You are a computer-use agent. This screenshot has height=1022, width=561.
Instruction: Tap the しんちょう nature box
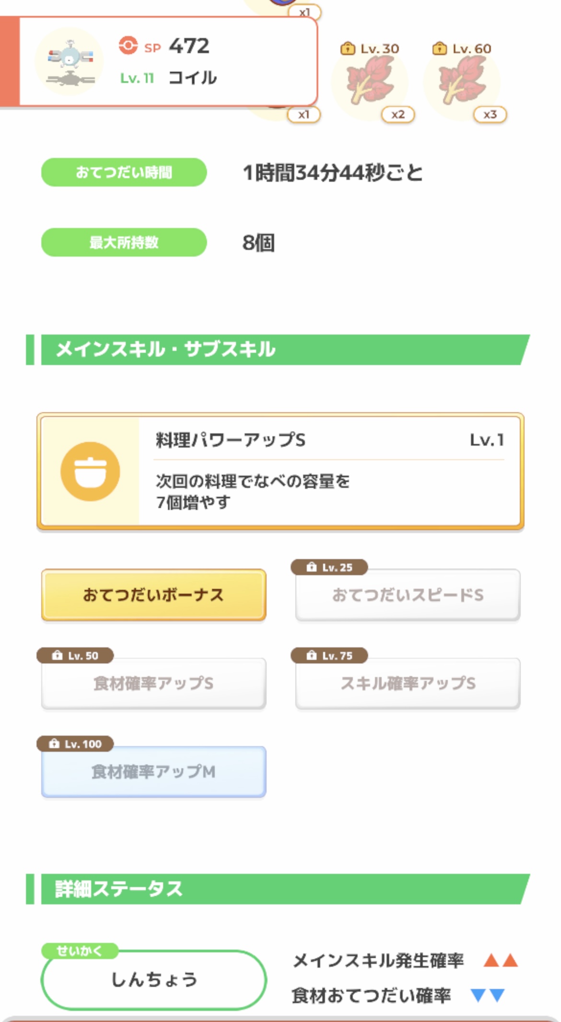[x=153, y=979]
